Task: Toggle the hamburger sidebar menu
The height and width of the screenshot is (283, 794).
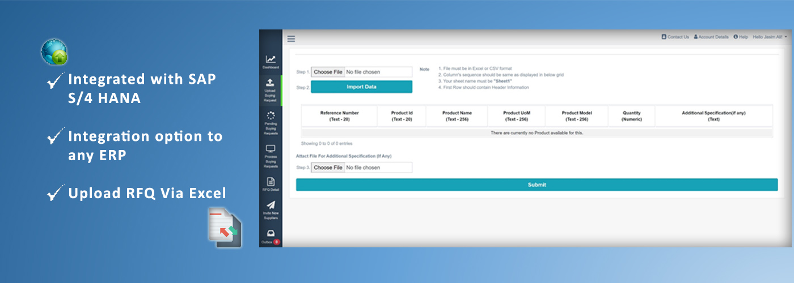Action: click(291, 38)
